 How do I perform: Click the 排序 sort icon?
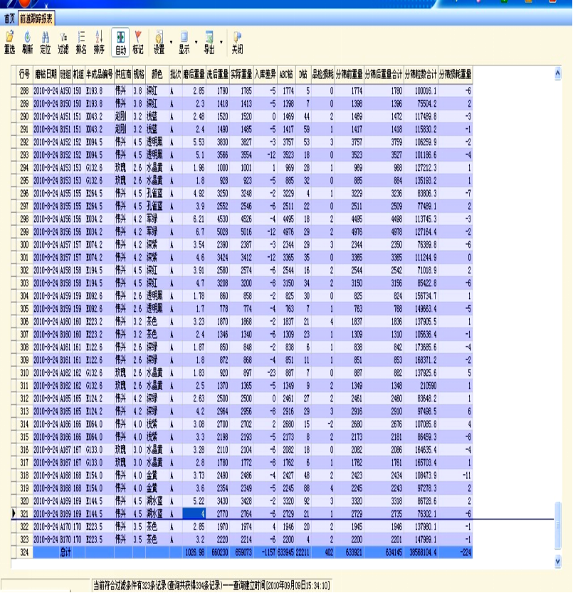(x=99, y=42)
